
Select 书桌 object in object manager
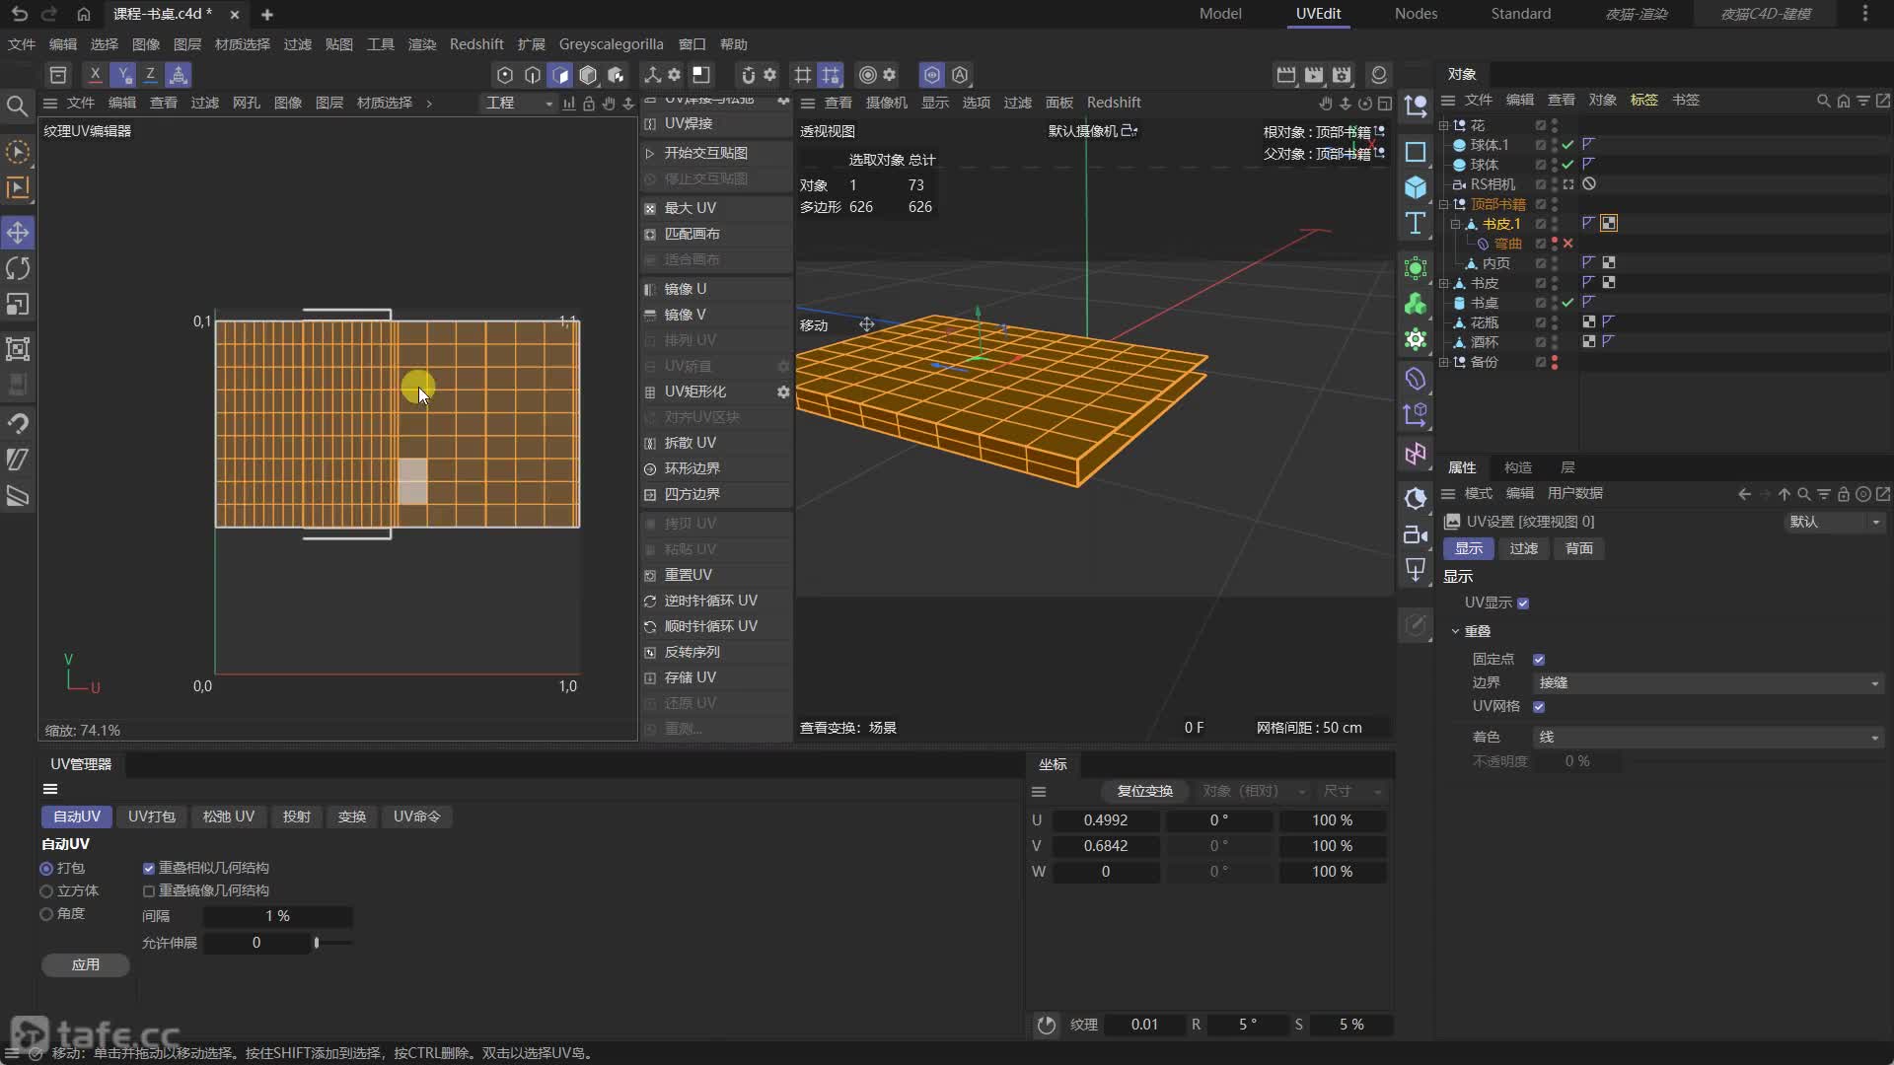[1485, 303]
